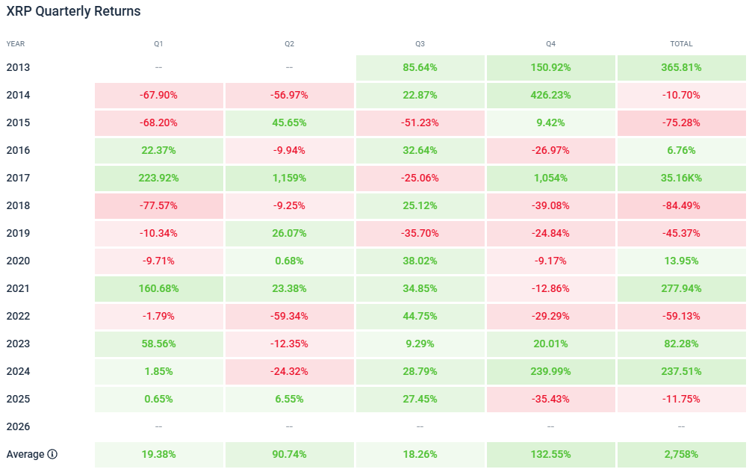Click the Q1 column header

(158, 44)
